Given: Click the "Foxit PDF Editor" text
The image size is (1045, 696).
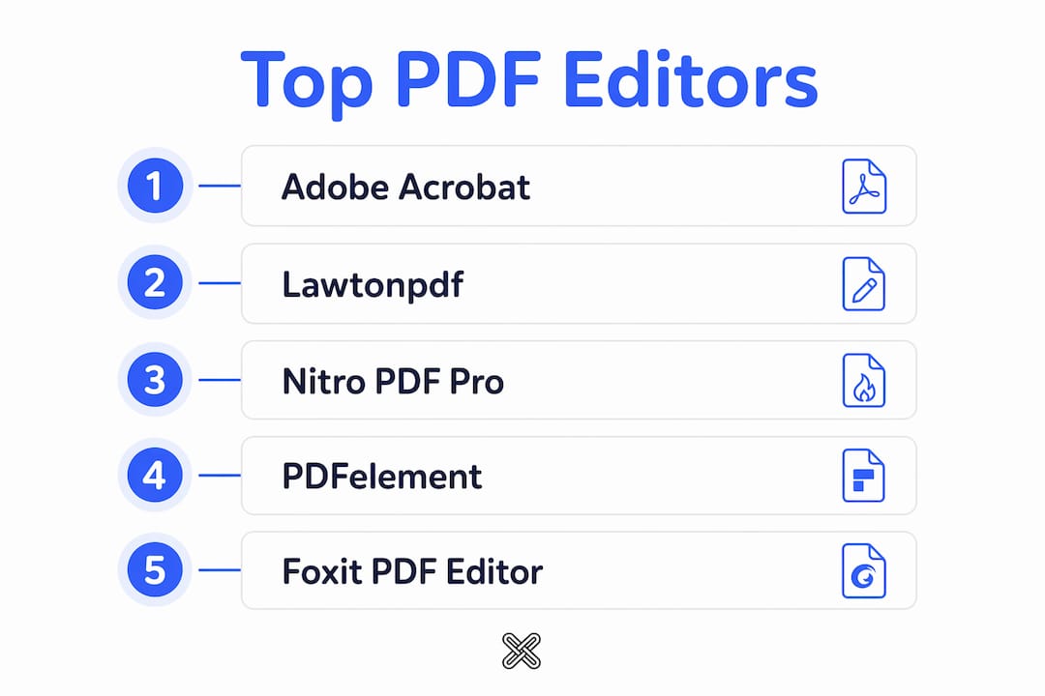Looking at the screenshot, I should (412, 571).
